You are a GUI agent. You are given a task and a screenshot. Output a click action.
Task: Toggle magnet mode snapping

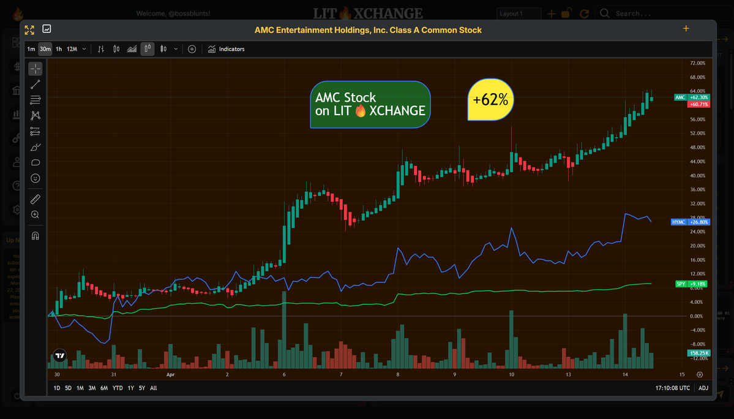(35, 235)
